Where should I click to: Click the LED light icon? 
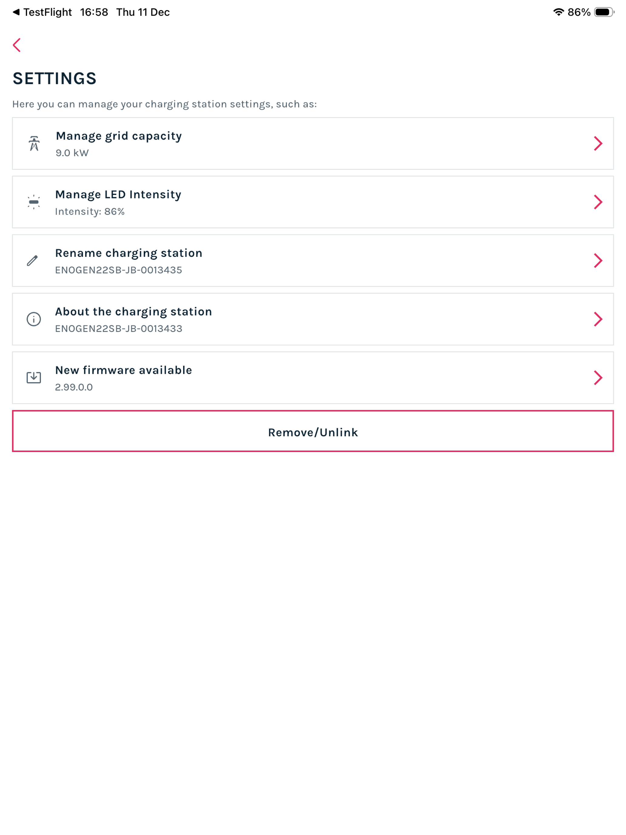click(34, 202)
